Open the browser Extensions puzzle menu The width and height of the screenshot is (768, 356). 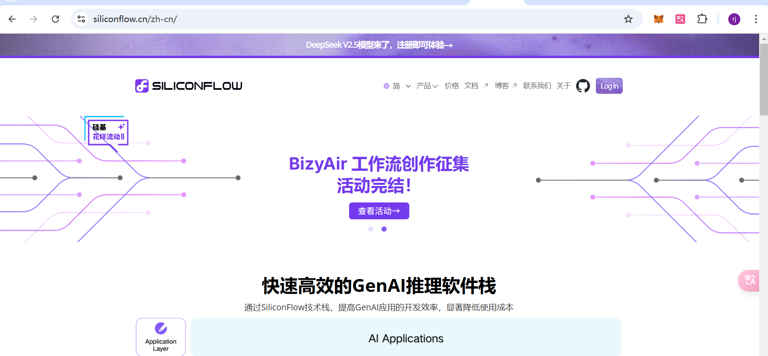(702, 19)
